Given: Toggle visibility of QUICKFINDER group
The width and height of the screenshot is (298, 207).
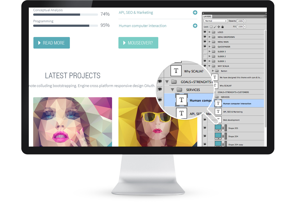Looking at the screenshot, I should coord(205,47).
